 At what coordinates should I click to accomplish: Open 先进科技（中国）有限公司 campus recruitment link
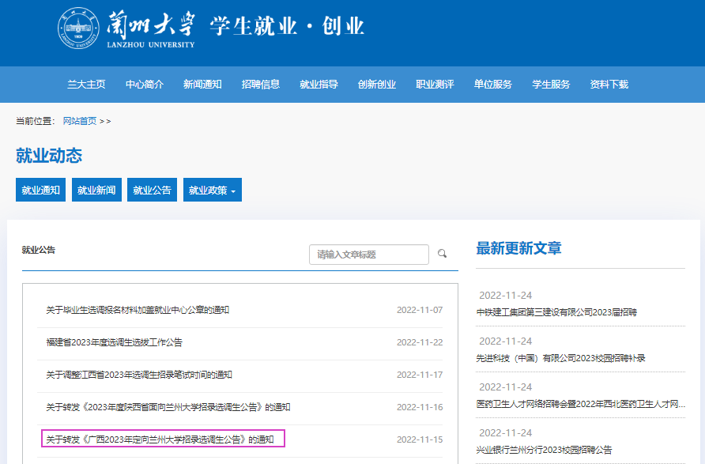coord(560,358)
